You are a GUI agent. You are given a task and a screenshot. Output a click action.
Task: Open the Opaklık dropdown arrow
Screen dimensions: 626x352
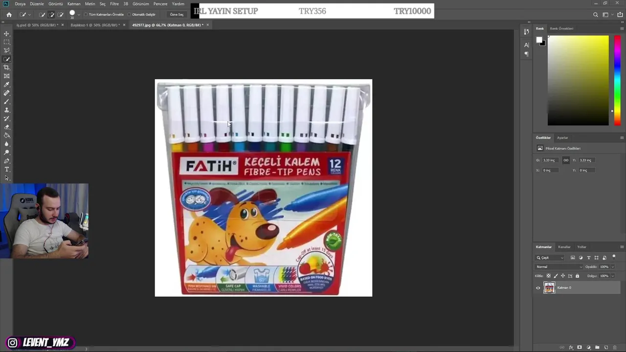click(612, 267)
